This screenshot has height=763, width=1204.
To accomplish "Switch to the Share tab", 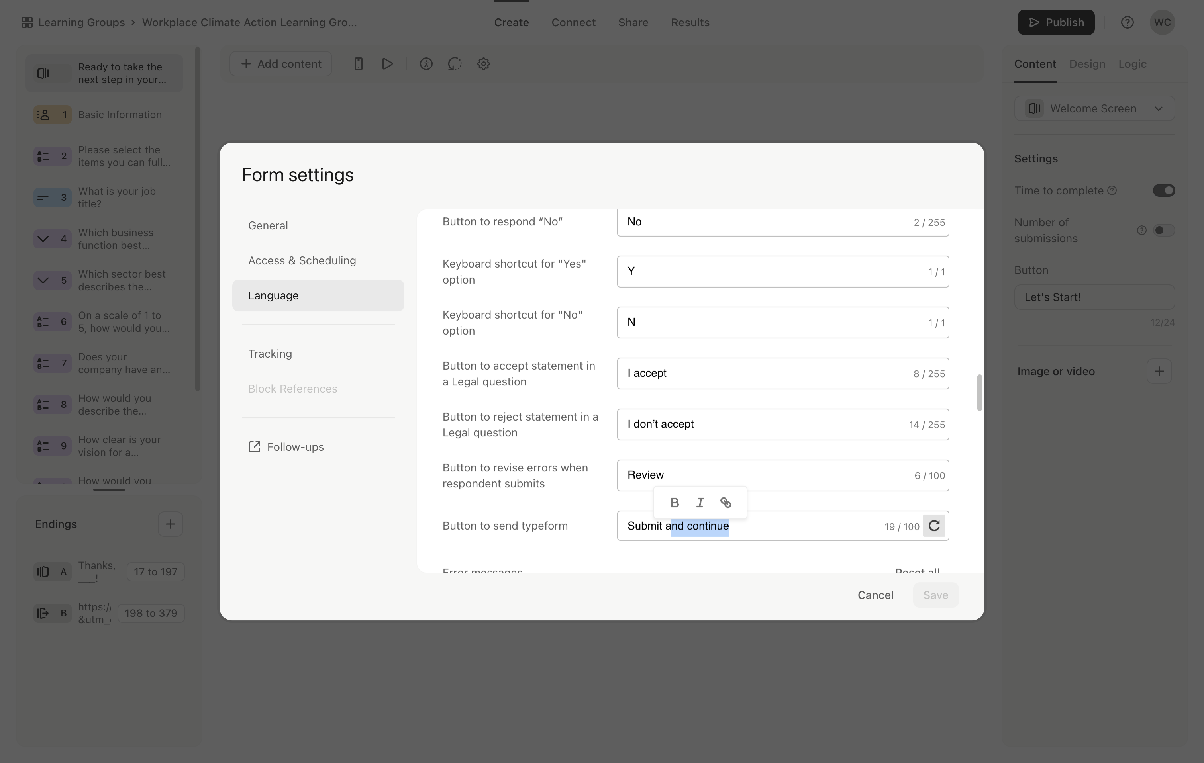I will point(633,22).
